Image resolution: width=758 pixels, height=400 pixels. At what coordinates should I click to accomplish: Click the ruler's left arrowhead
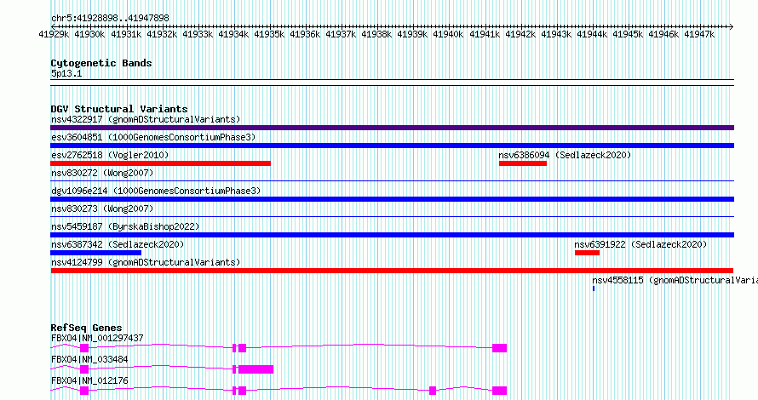[x=54, y=27]
